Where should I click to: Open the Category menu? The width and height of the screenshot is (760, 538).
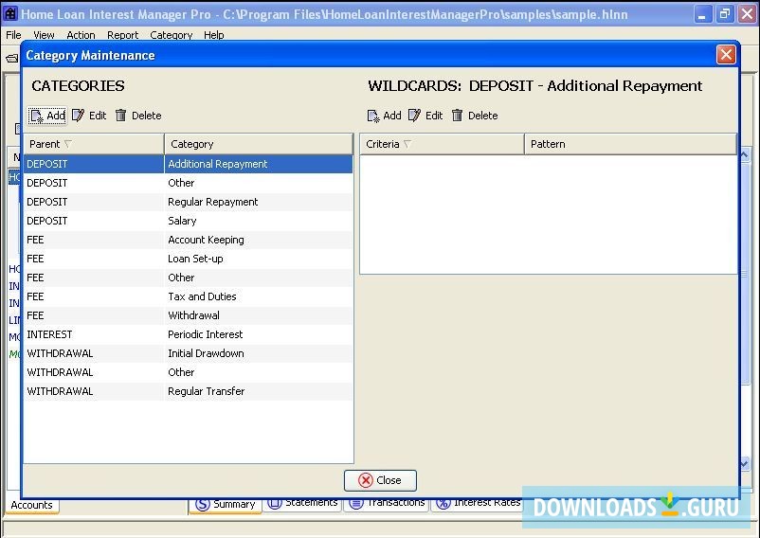coord(172,35)
